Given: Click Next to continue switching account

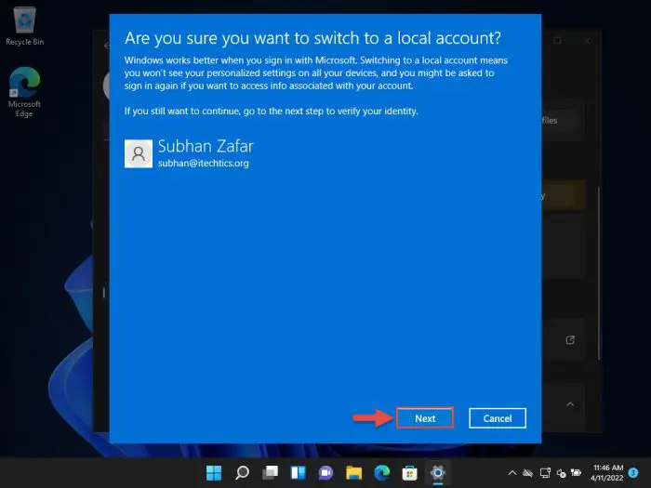Looking at the screenshot, I should (x=425, y=418).
